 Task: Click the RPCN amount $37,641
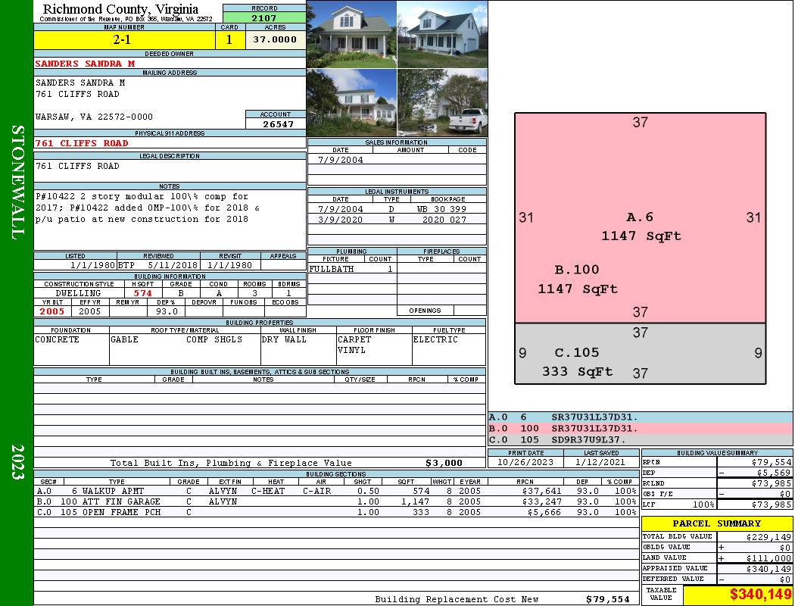(541, 491)
